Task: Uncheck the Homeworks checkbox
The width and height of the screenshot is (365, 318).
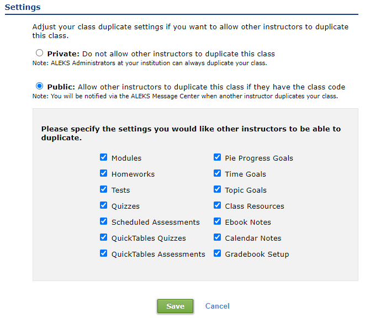Action: pyautogui.click(x=103, y=173)
